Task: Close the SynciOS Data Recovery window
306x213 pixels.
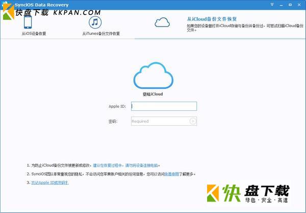Action: [x=299, y=5]
